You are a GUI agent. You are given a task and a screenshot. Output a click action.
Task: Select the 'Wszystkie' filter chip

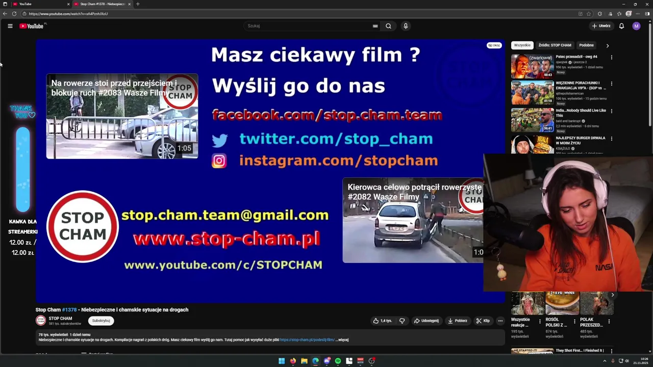[x=522, y=45]
